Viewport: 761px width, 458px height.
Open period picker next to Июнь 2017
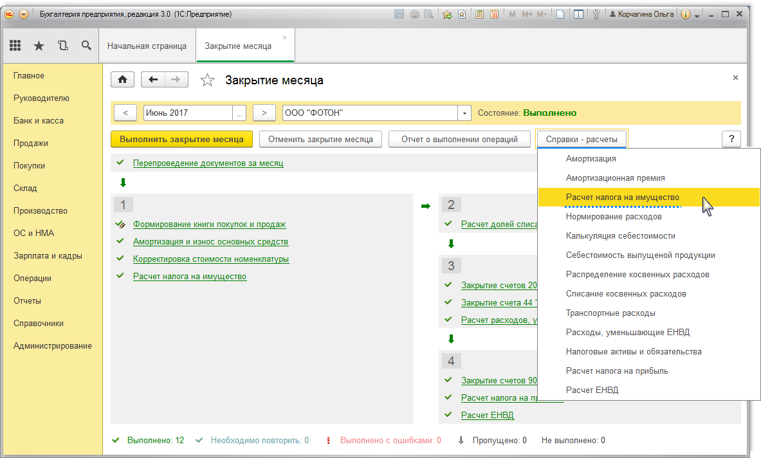(240, 113)
